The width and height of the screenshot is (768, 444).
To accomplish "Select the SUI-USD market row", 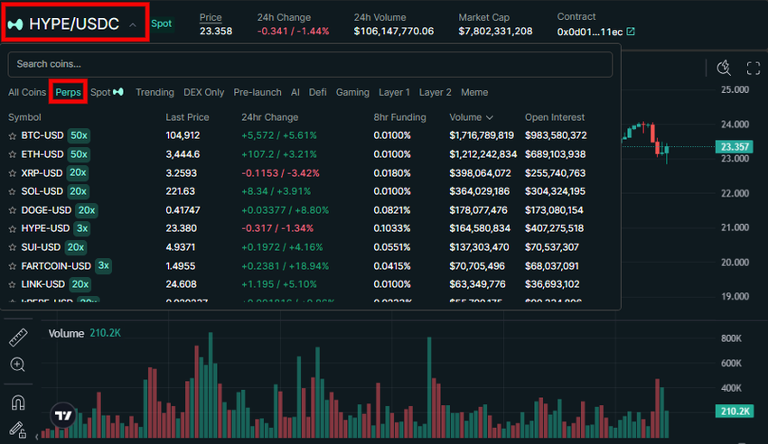I will [310, 247].
